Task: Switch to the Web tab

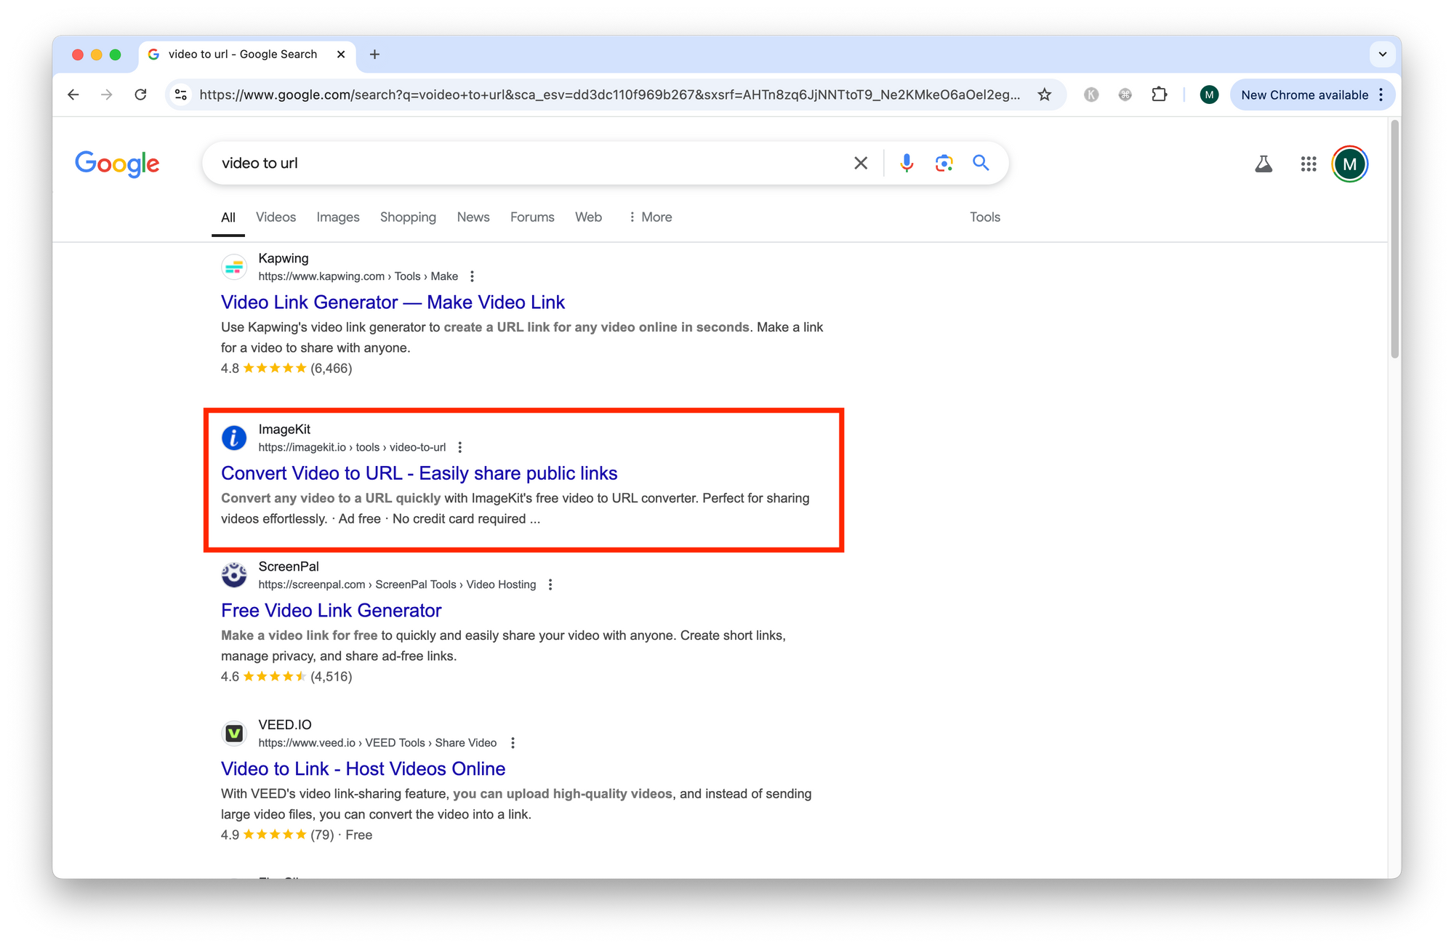Action: click(x=588, y=217)
